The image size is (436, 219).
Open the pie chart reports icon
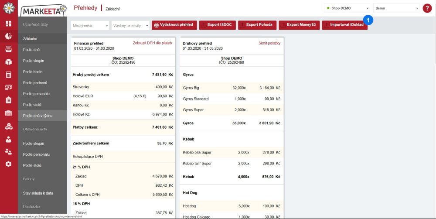point(9,36)
